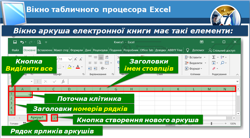This screenshot has height=138, width=250.
Task: Click inside the formula bar input
Action: [152, 82]
